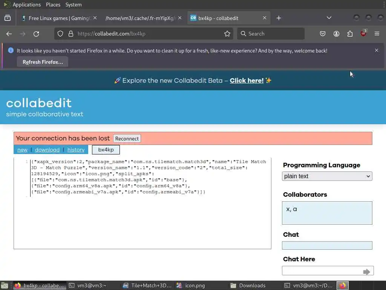
Task: Dismiss the Firefox refresh notification bar
Action: 377,50
